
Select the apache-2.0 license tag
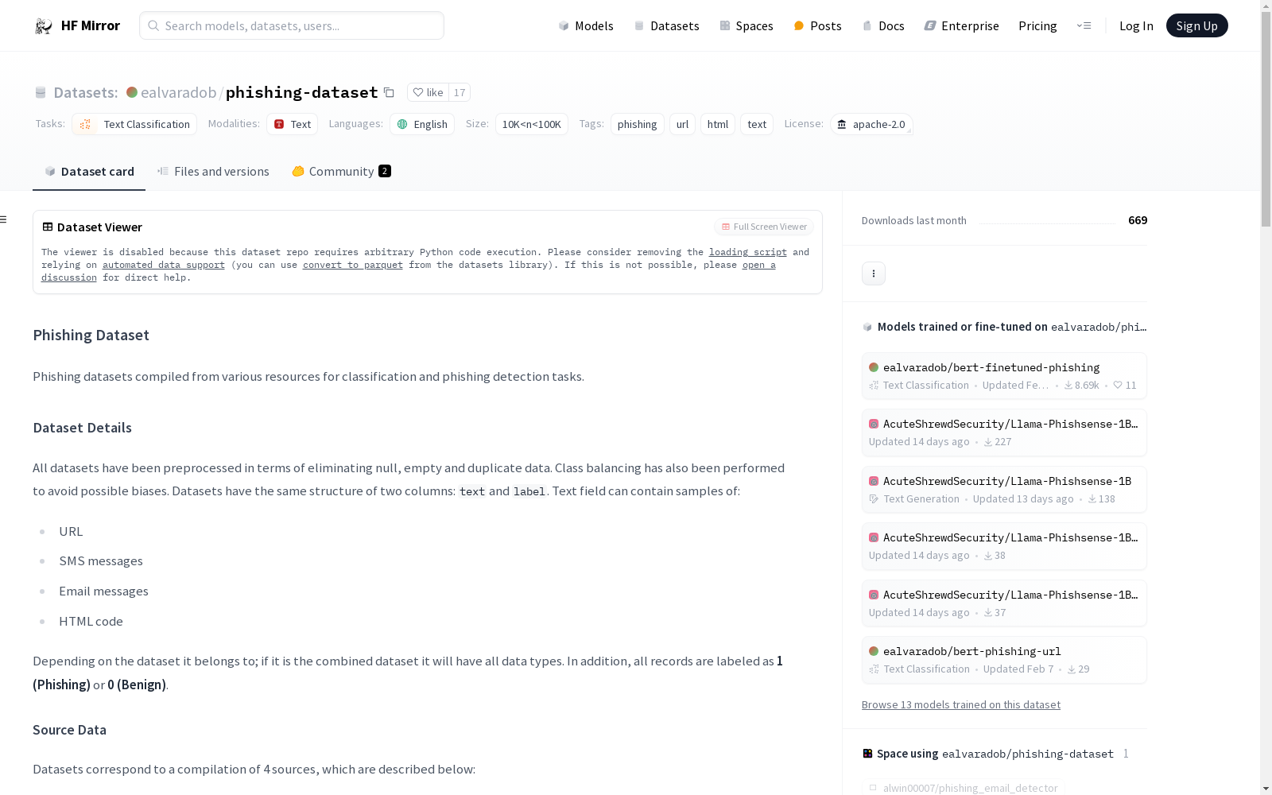pos(871,124)
